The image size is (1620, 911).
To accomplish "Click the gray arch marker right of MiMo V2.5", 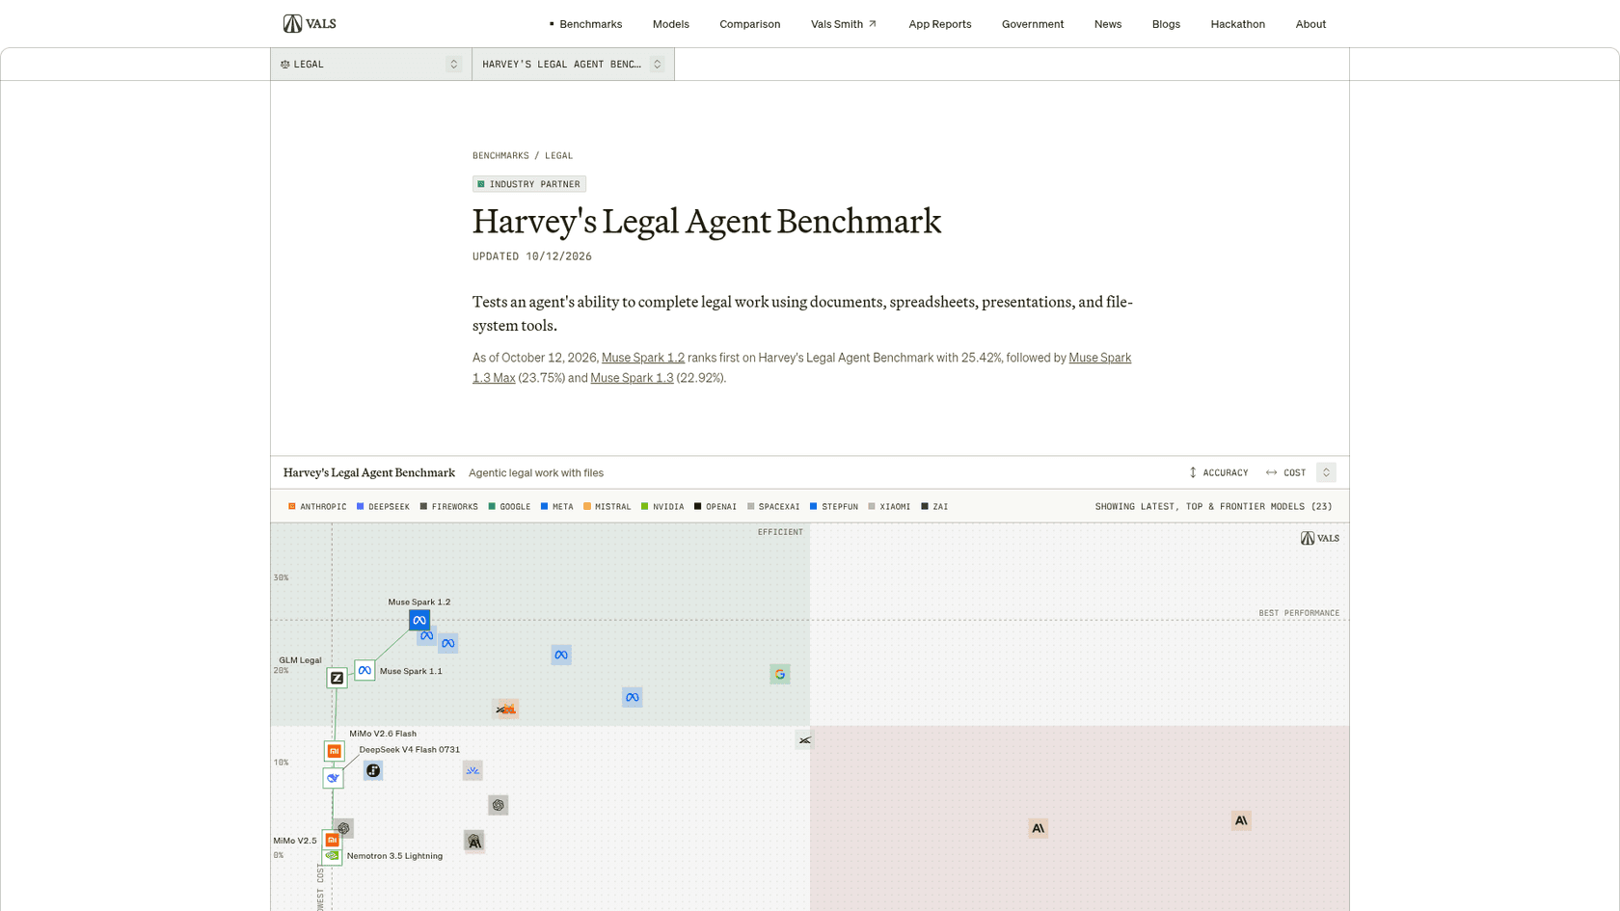I will (x=473, y=842).
